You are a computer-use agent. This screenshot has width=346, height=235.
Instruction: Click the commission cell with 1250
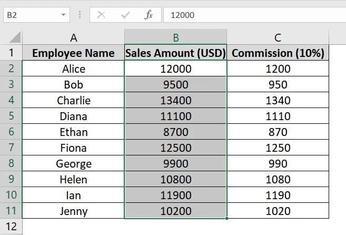(x=278, y=148)
